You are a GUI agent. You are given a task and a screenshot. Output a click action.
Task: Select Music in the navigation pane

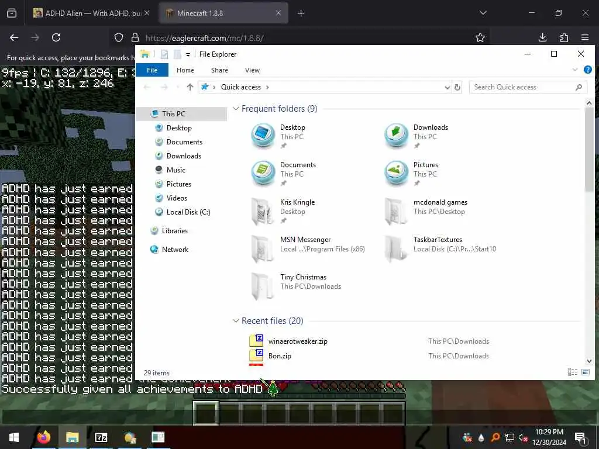coord(175,170)
